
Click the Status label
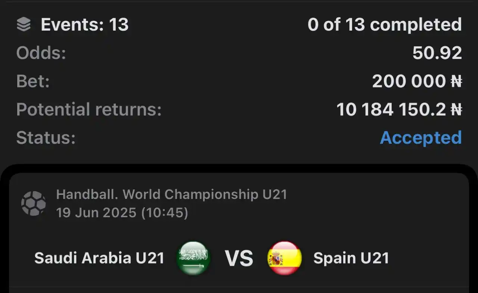(46, 138)
